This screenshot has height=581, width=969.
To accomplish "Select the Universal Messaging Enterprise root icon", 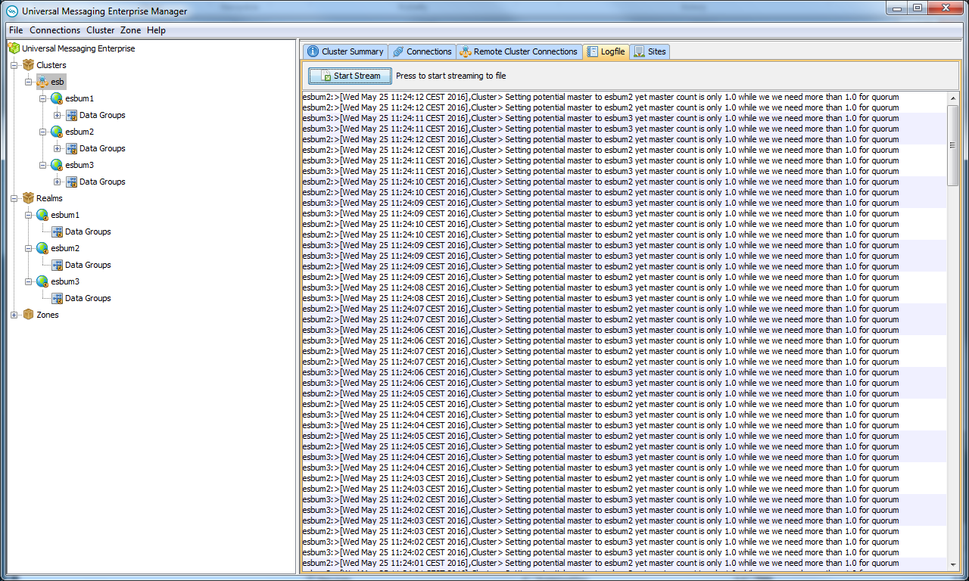I will (14, 48).
